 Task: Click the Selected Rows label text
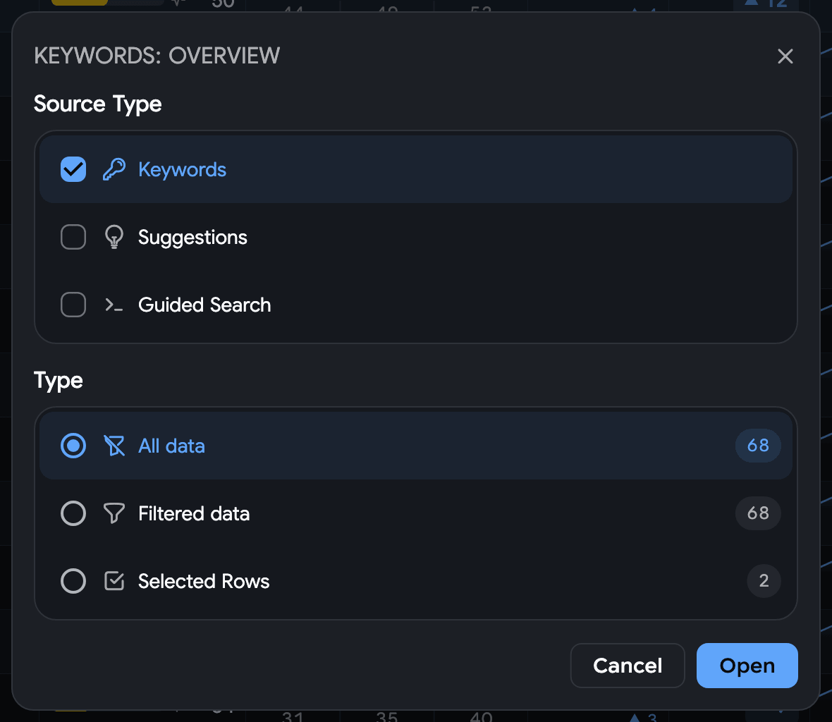[x=204, y=582]
